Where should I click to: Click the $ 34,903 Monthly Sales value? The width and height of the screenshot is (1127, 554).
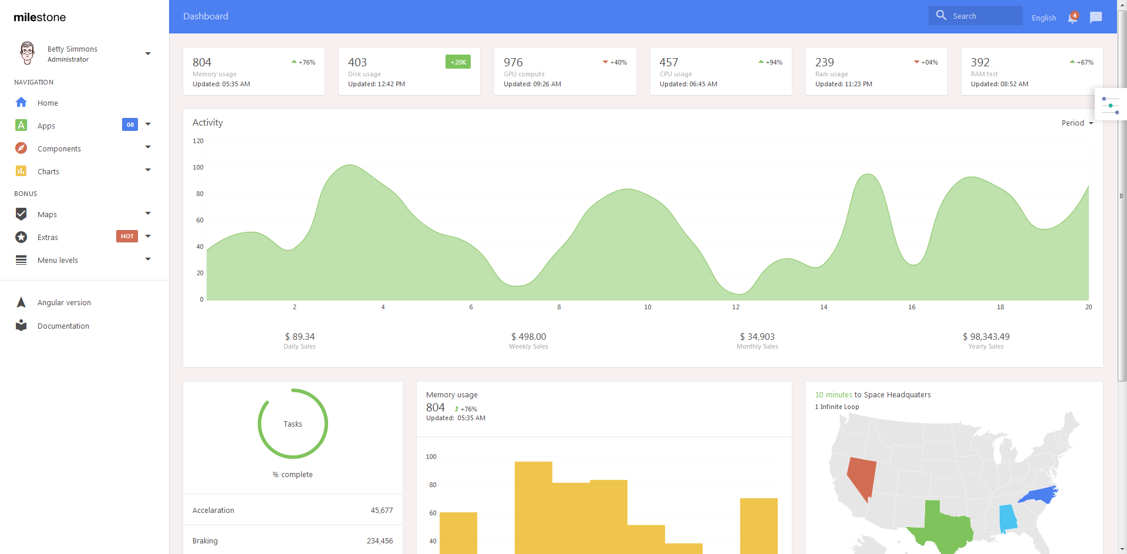click(x=757, y=336)
